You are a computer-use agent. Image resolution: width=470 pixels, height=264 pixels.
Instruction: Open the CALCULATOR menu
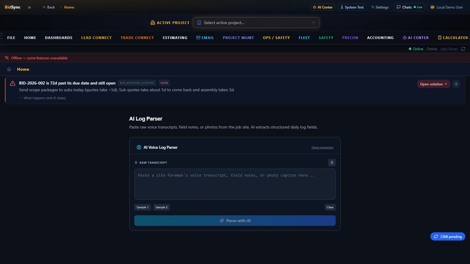point(453,38)
